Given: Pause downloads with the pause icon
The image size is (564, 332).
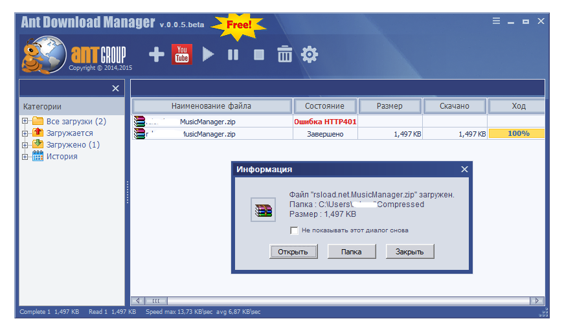Looking at the screenshot, I should coord(233,54).
